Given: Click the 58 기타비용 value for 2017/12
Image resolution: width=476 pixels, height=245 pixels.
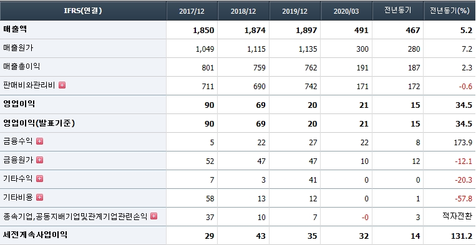Looking at the screenshot, I should pyautogui.click(x=210, y=199).
